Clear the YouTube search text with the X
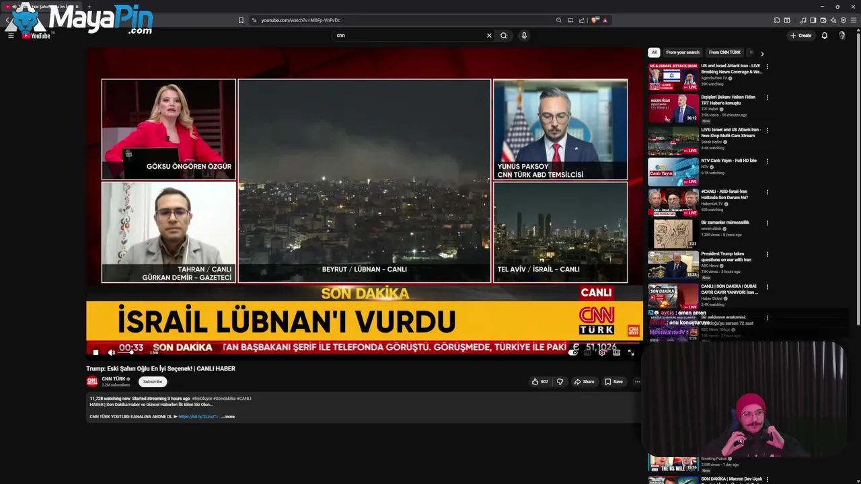 coord(489,36)
